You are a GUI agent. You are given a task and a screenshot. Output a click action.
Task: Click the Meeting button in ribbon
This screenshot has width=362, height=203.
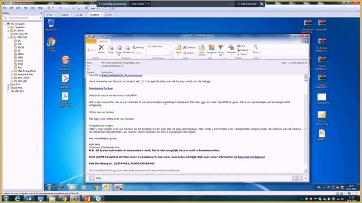(x=138, y=47)
